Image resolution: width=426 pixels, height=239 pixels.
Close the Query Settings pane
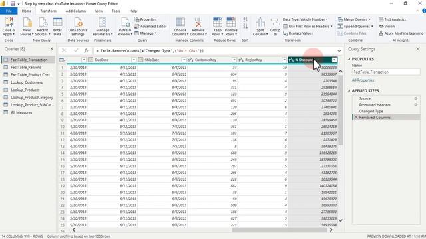point(417,49)
